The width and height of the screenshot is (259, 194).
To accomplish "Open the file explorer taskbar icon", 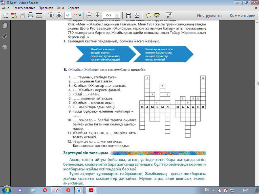I will [33, 190].
